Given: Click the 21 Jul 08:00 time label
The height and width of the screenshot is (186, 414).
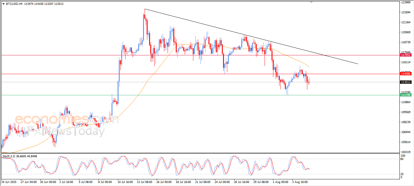Looking at the screenshot, I should [202, 182].
